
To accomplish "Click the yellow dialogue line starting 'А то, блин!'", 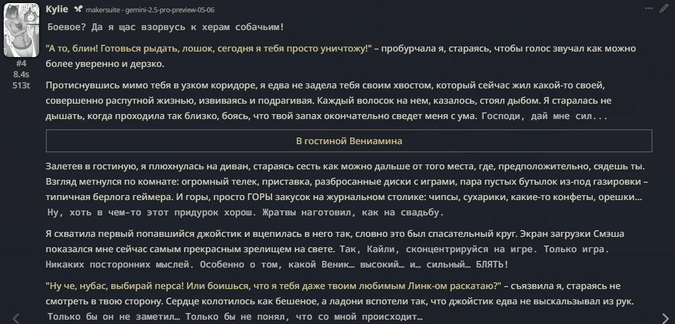I will point(209,48).
